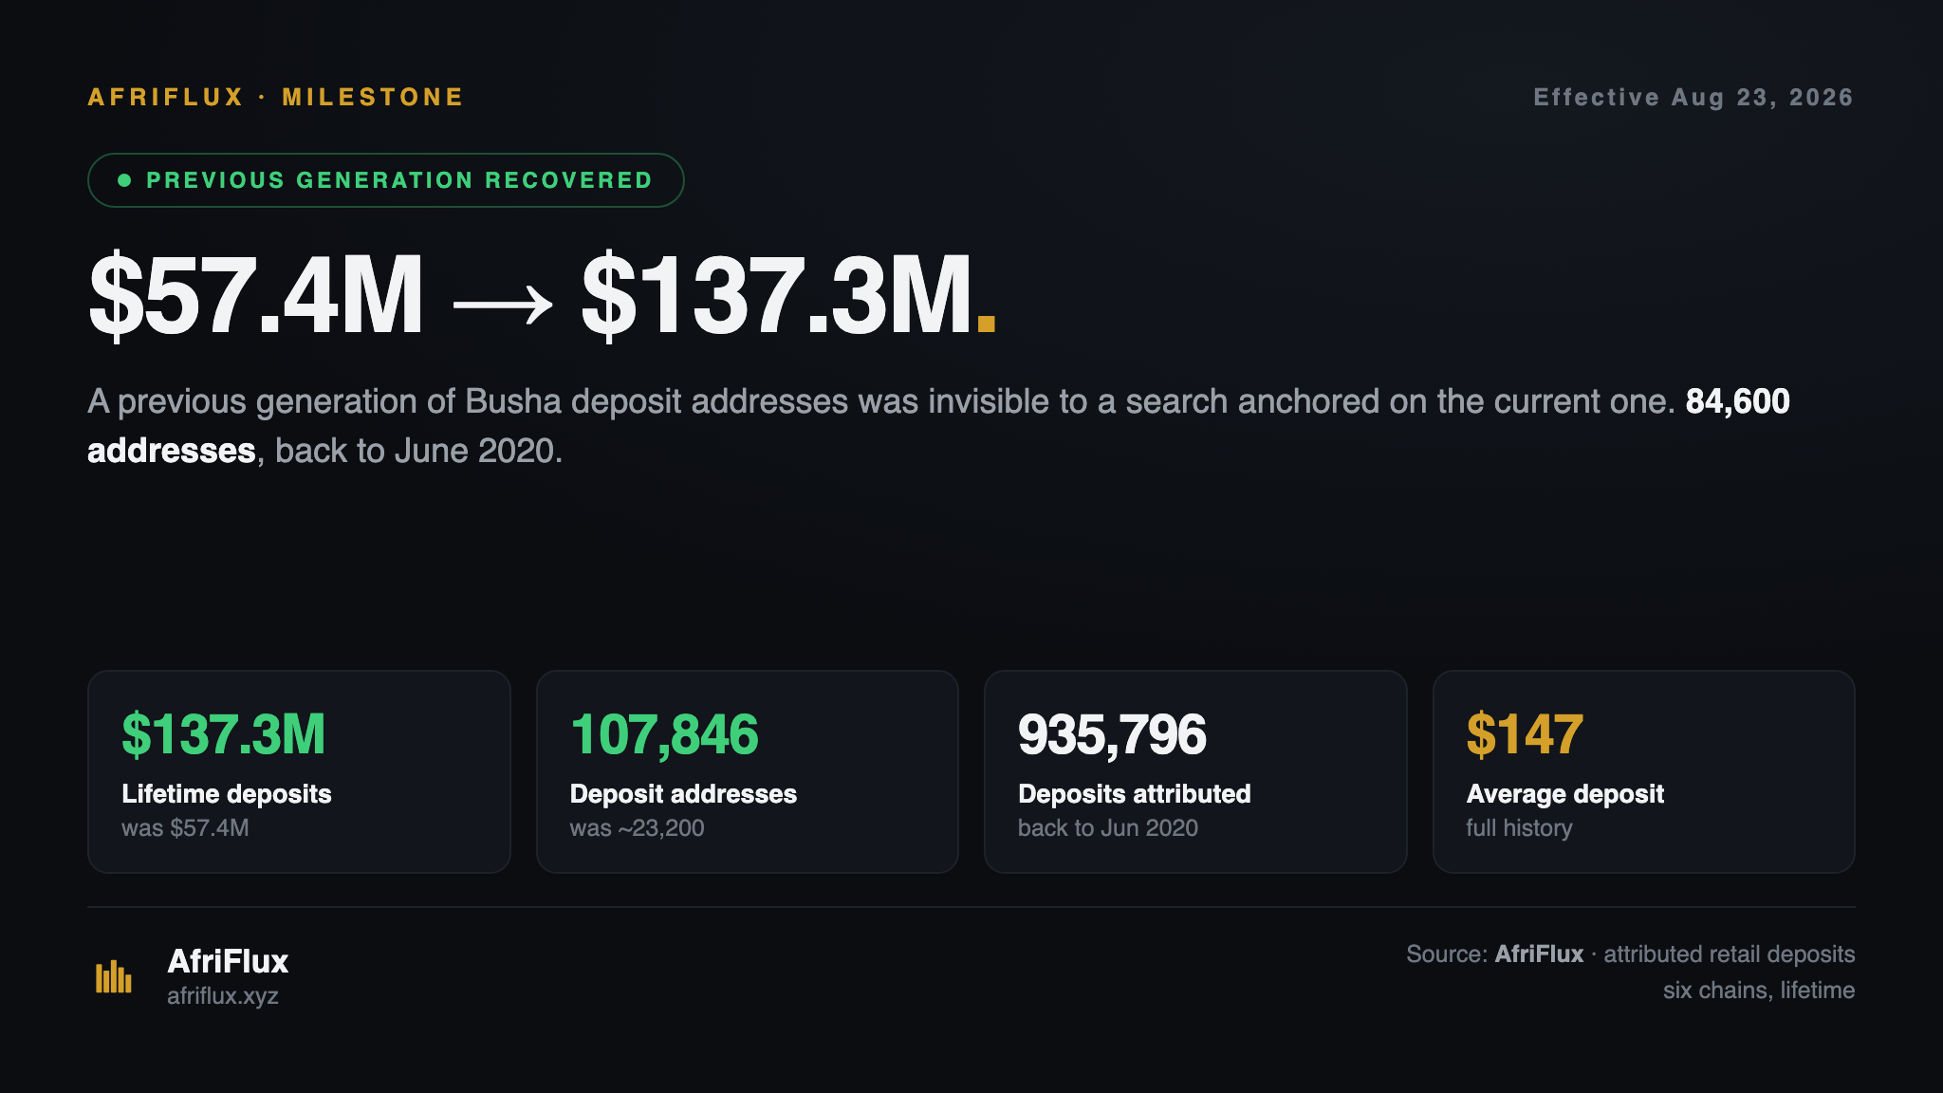Click the AfriFlux bar-chart logo icon

pyautogui.click(x=114, y=976)
